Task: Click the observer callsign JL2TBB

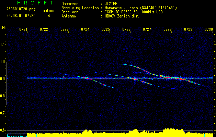Action: pyautogui.click(x=111, y=4)
